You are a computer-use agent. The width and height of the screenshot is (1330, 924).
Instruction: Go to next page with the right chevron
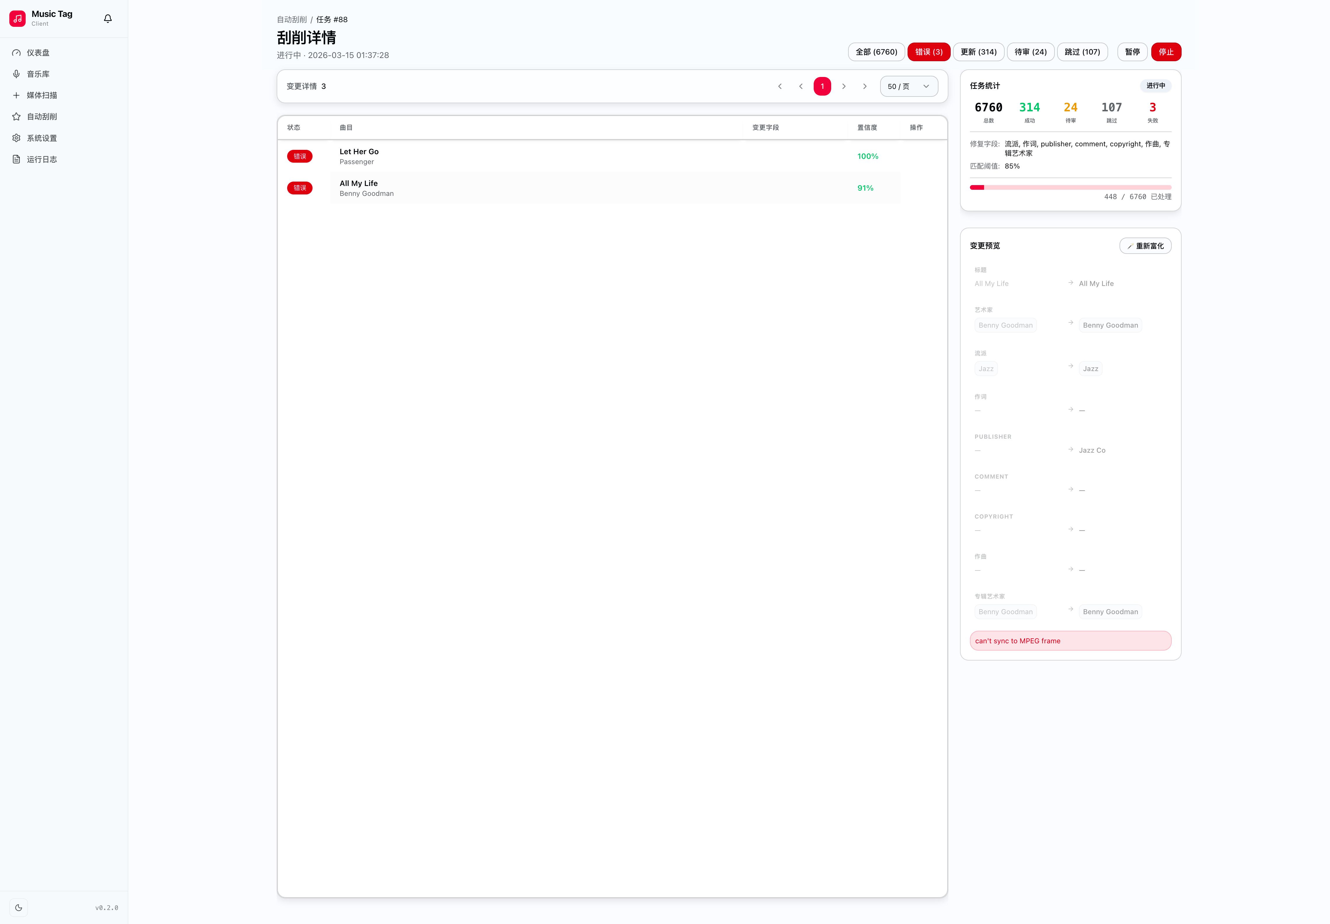coord(844,86)
